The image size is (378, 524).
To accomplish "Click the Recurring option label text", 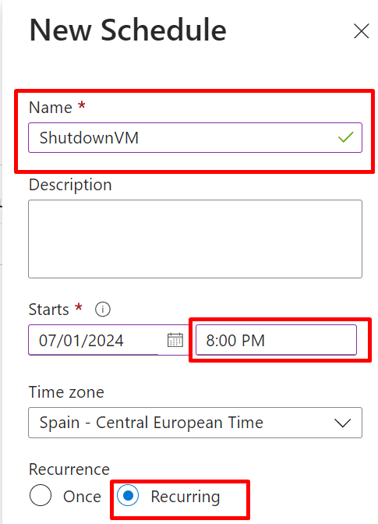I will [x=185, y=497].
